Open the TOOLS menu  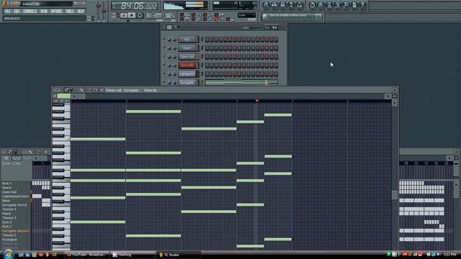click(70, 12)
